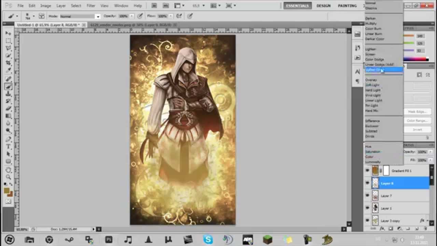Click the Gradient Fill 1 mask thumbnail
Image resolution: width=437 pixels, height=246 pixels.
tap(386, 170)
